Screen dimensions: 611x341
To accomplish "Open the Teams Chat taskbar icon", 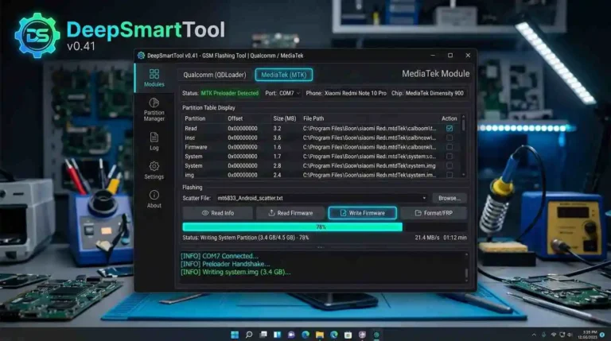I will pyautogui.click(x=291, y=335).
